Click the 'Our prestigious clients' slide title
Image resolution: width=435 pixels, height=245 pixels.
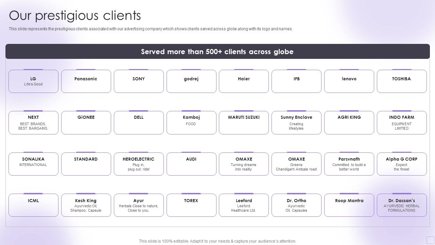click(75, 16)
